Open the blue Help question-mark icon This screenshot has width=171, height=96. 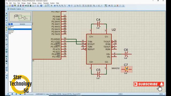coord(41,6)
